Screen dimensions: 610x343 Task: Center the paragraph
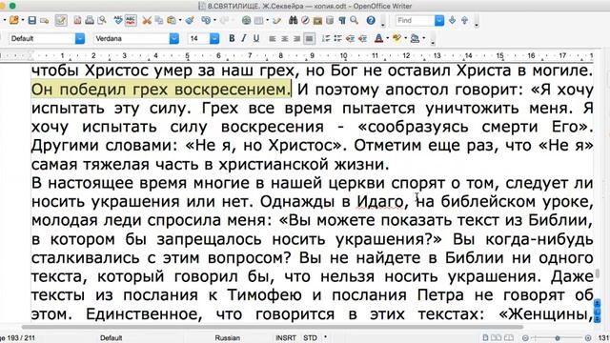tap(285, 38)
